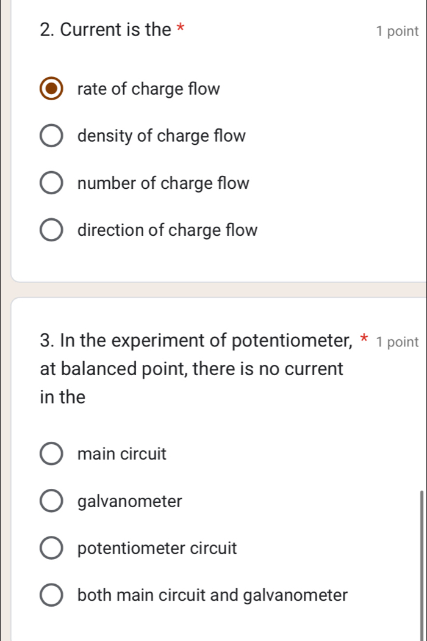Click the '1 point' label of question 2
427x641 pixels.
coord(398,31)
